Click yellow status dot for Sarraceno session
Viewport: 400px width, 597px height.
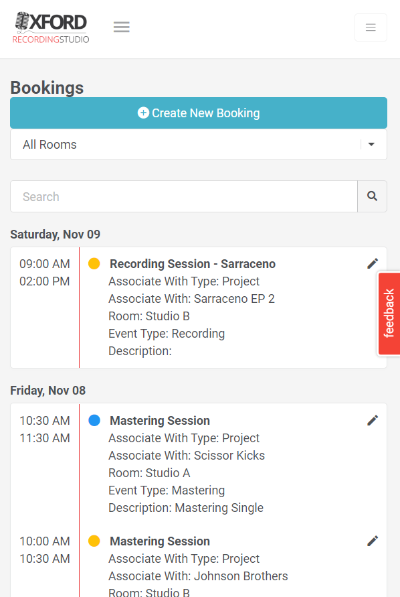point(94,263)
